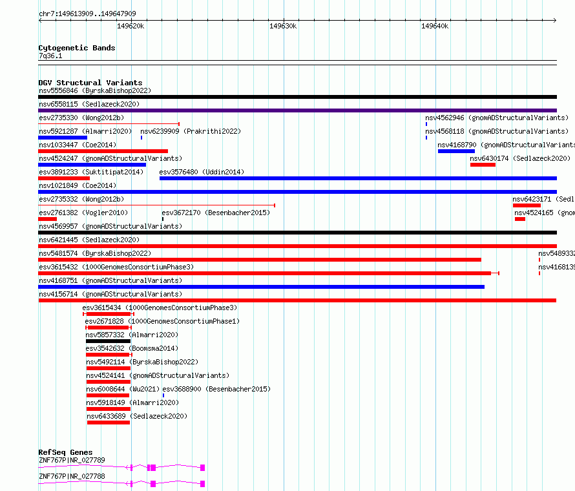Screen dimensions: 575x491
Task: Click the Cytogenetic Bands track title
Action: 77,48
